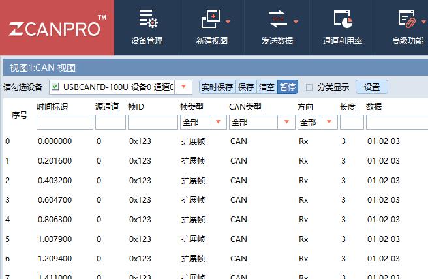Click the 长度 filter input field
The width and height of the screenshot is (428, 279).
click(x=352, y=122)
